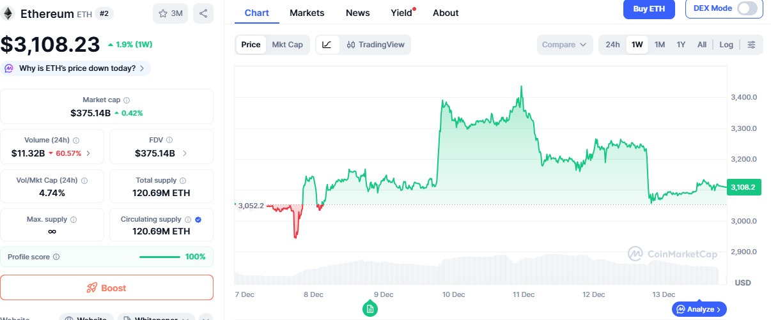Image resolution: width=771 pixels, height=320 pixels.
Task: Open "Why is ETH's price down today?"
Action: pyautogui.click(x=77, y=68)
